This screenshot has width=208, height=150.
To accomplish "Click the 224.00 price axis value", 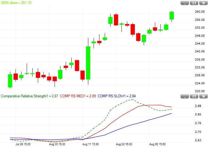I will point(200,83).
